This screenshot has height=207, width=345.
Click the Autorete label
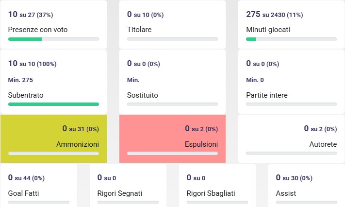pyautogui.click(x=323, y=144)
